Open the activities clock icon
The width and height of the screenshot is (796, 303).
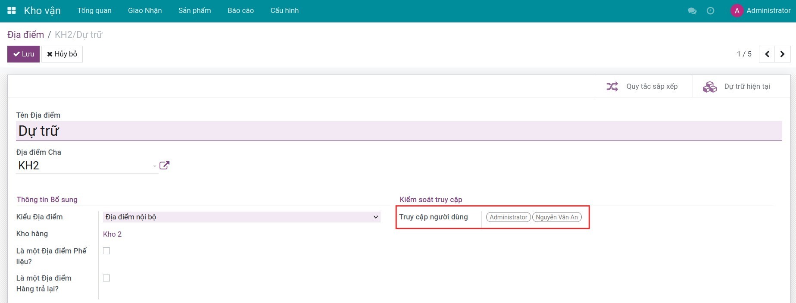point(710,11)
